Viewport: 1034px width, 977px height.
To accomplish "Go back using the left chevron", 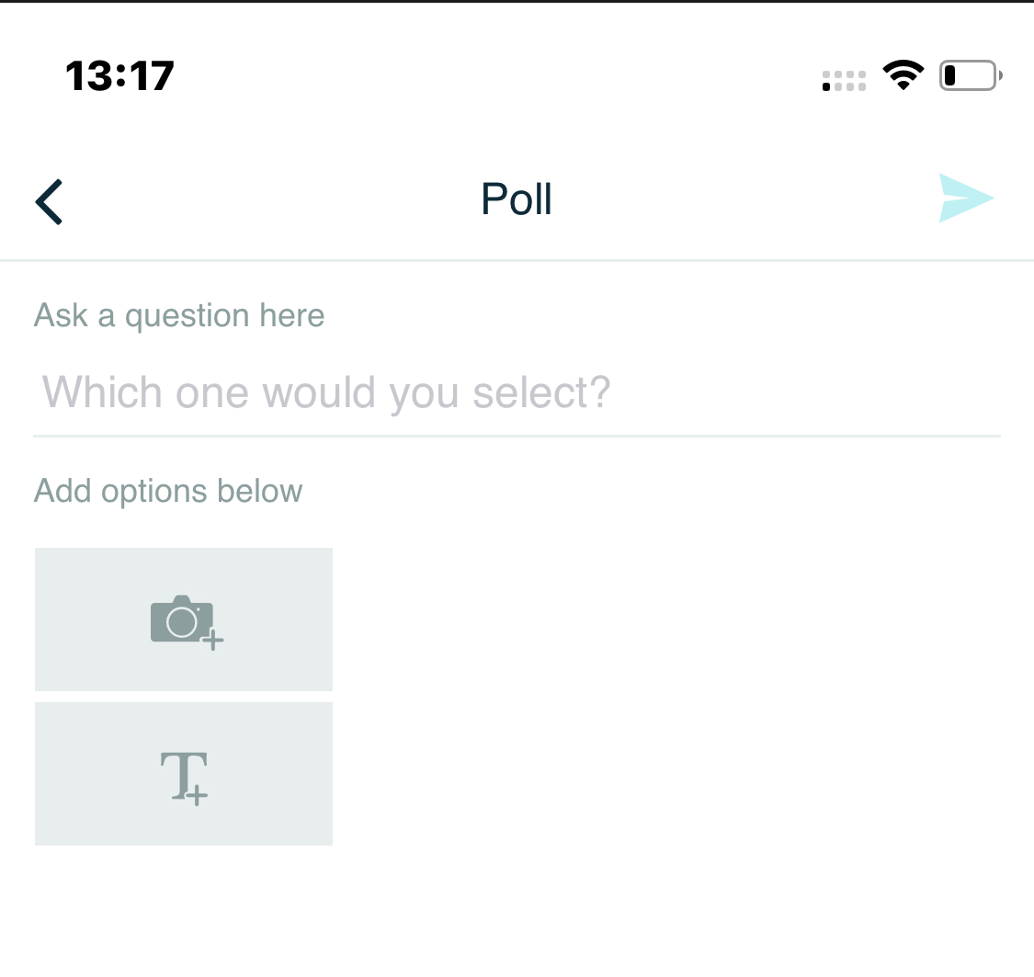I will pos(50,201).
